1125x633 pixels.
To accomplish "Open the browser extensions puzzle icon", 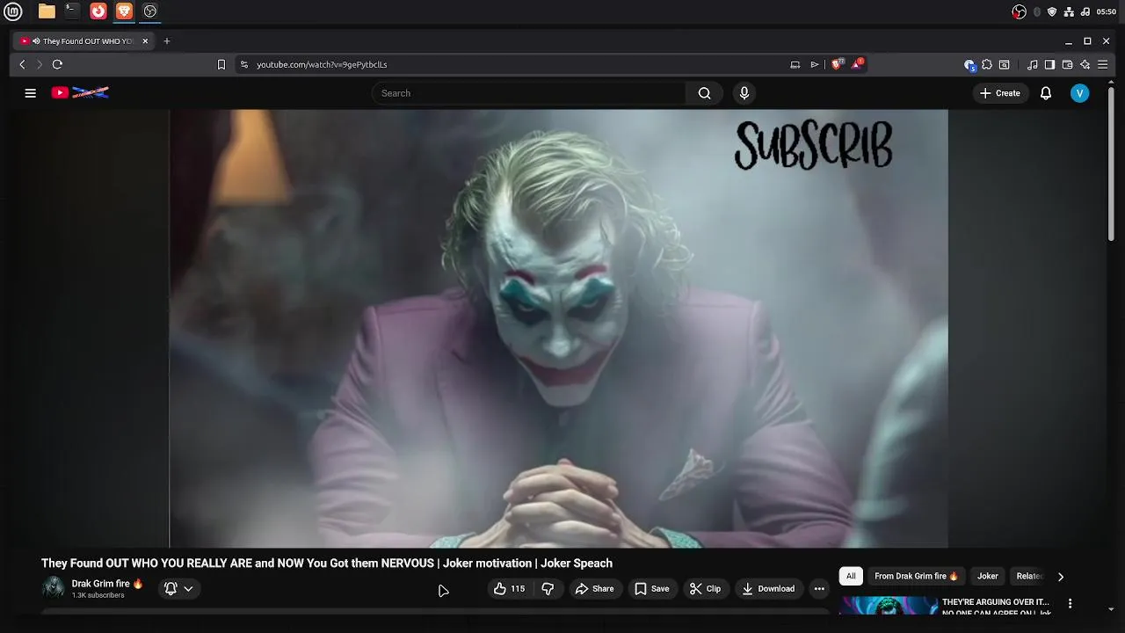I will point(987,64).
